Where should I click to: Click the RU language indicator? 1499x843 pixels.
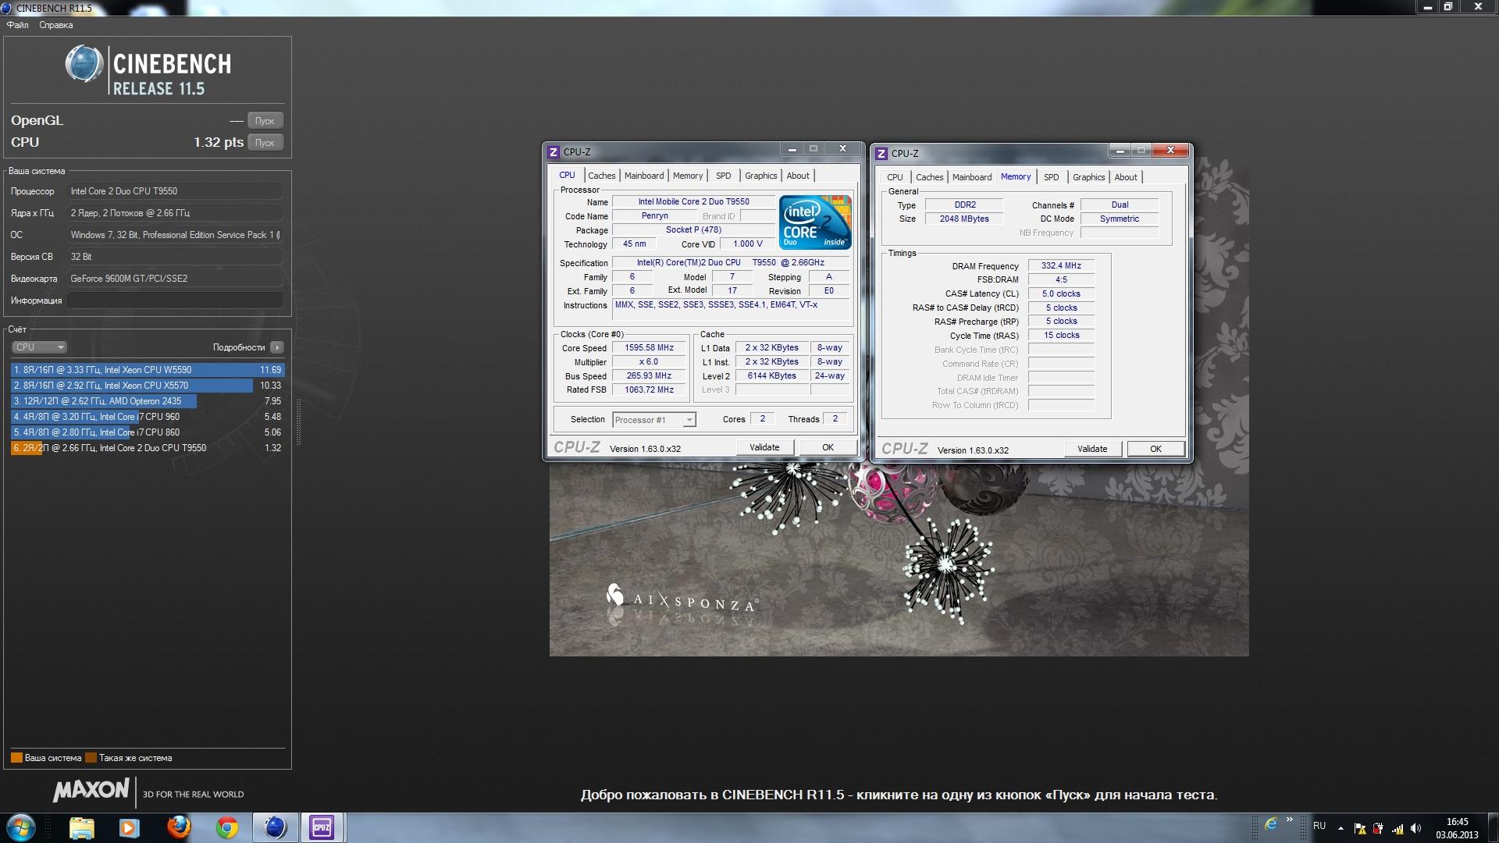1319,826
